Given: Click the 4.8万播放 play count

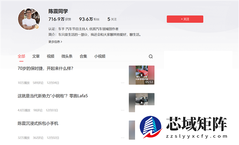Looking at the screenshot, I should [24, 110].
